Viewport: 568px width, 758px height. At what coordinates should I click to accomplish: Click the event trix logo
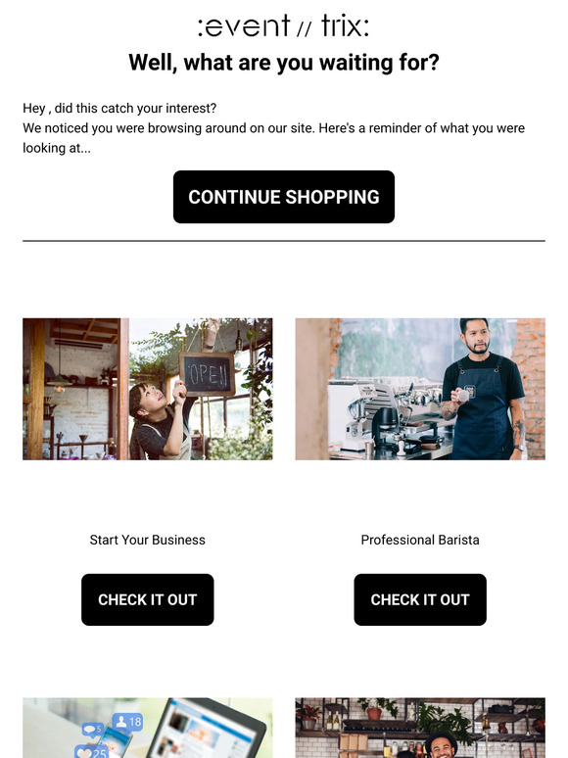[x=284, y=26]
